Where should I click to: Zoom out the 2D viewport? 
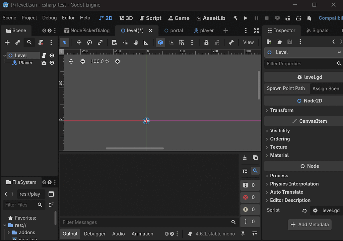coord(82,62)
